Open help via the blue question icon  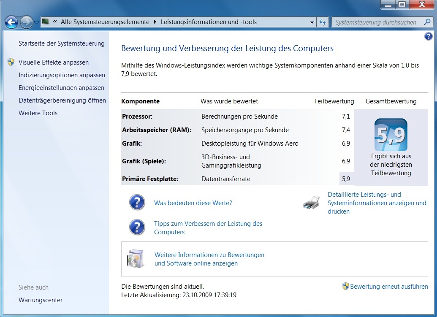(429, 36)
